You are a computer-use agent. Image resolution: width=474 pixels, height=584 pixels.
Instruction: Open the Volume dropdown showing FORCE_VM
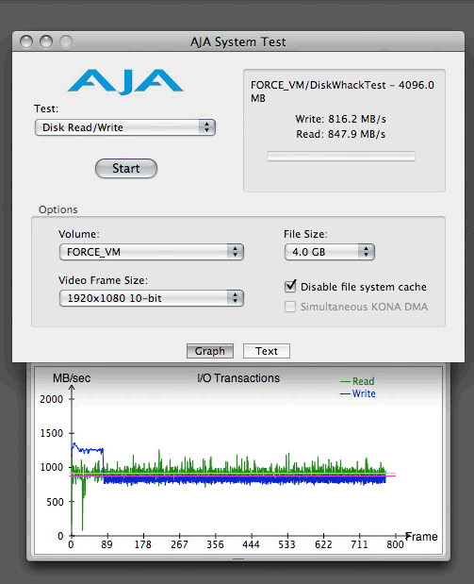152,252
